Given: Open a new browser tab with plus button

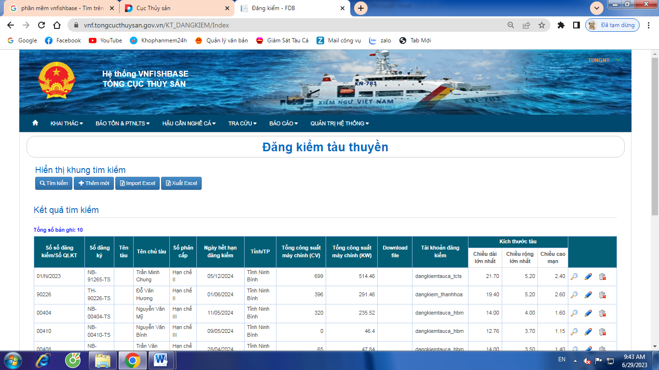Looking at the screenshot, I should click(x=361, y=8).
